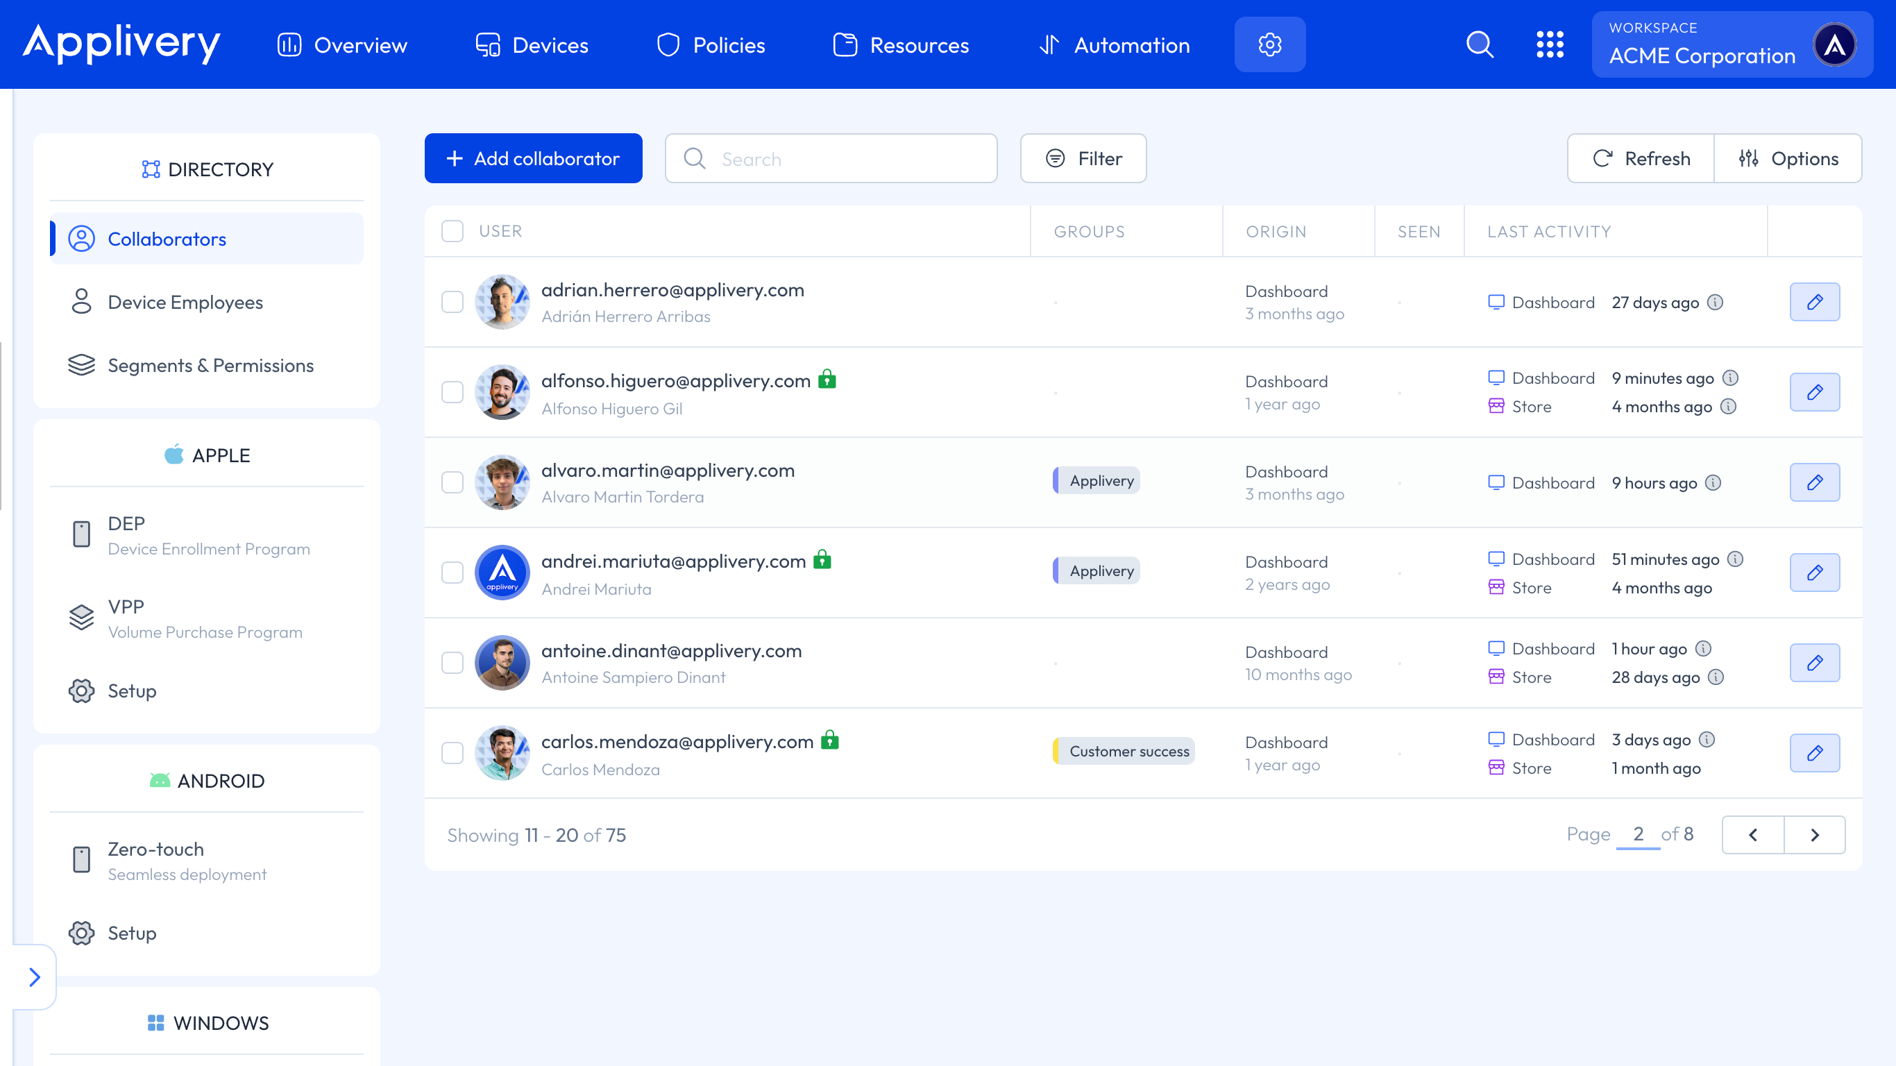Edit alvaro.martin@applivery.com using the pencil icon
The height and width of the screenshot is (1066, 1896).
[x=1814, y=482]
